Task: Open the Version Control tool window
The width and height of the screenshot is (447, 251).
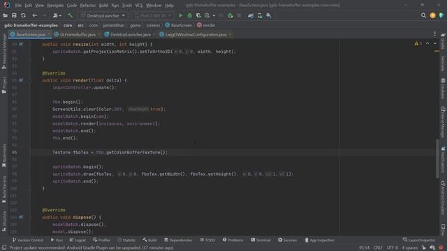Action: pos(28,240)
